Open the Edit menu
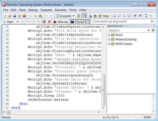 pos(13,10)
